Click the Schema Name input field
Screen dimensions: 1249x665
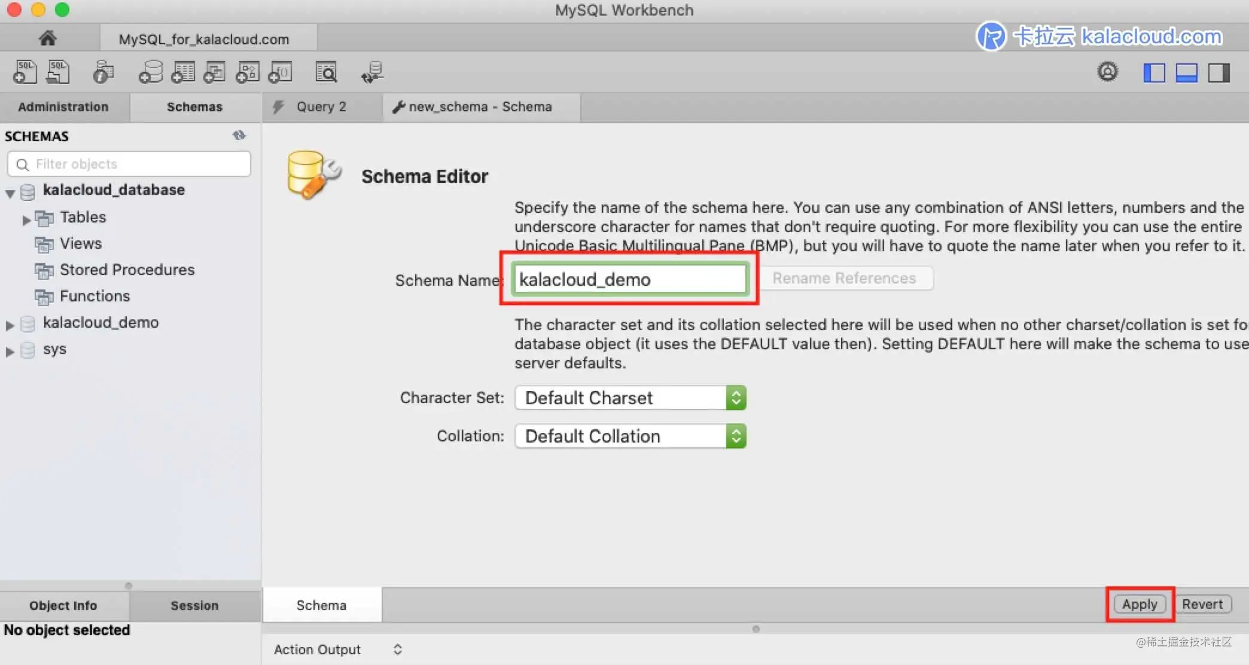(x=630, y=279)
